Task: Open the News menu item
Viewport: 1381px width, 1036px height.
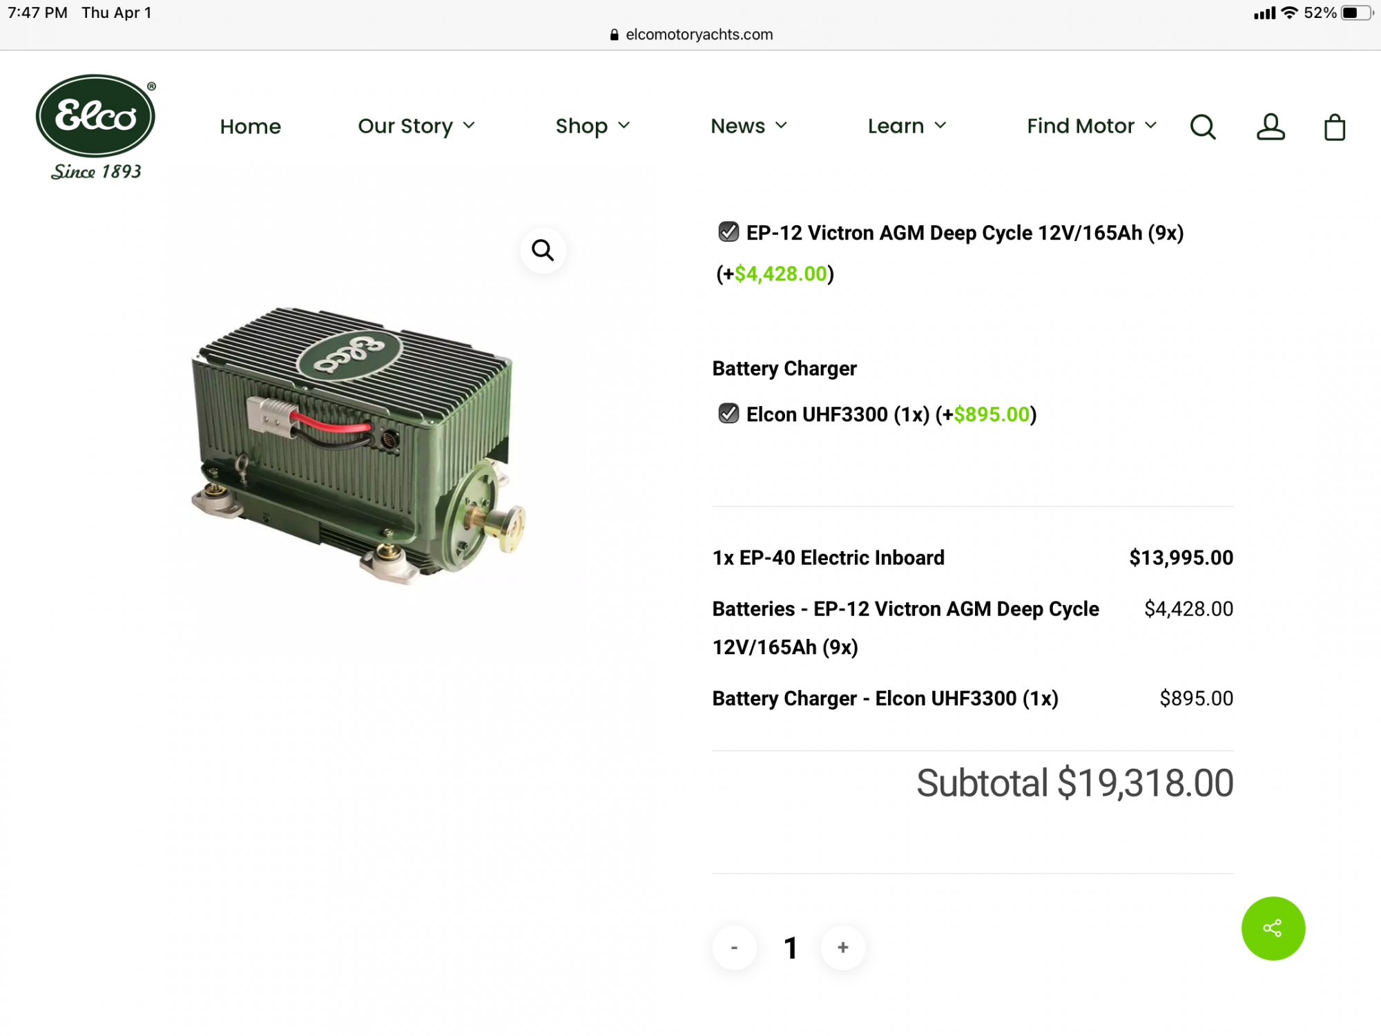Action: 737,126
